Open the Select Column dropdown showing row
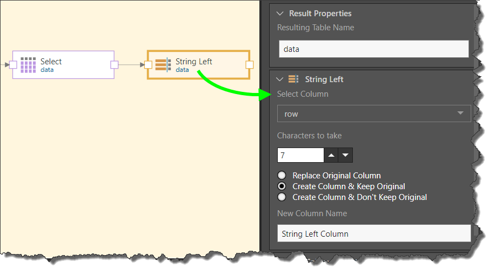This screenshot has height=274, width=495. (373, 113)
